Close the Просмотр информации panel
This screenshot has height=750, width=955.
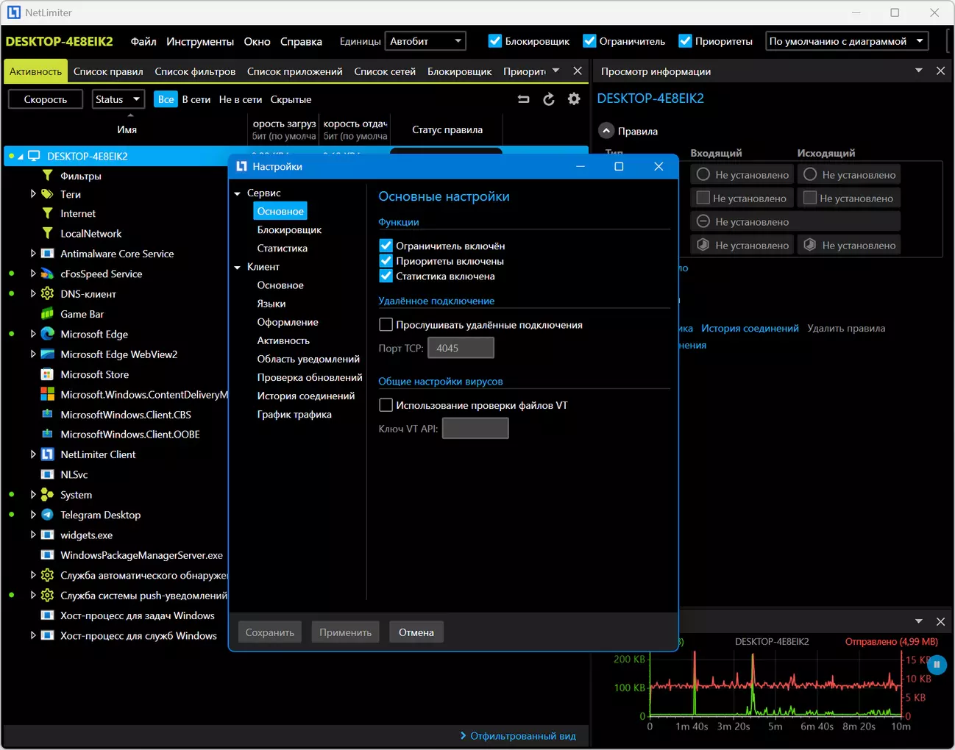point(940,71)
